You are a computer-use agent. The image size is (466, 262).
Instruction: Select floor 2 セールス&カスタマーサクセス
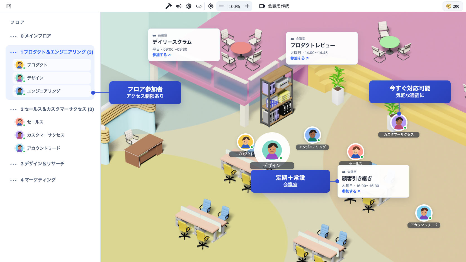tap(57, 109)
